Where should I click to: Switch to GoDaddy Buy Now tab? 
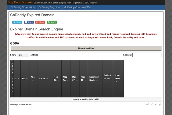49,7
